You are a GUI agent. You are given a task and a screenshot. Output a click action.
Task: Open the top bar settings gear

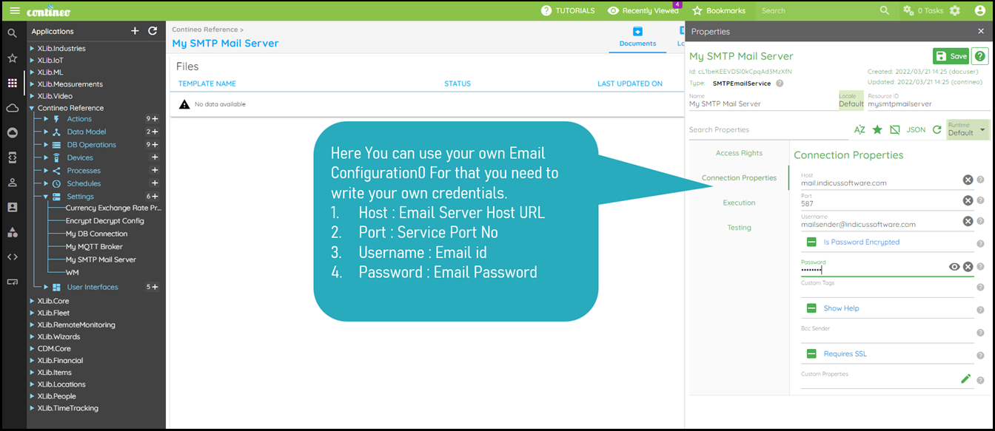click(955, 10)
